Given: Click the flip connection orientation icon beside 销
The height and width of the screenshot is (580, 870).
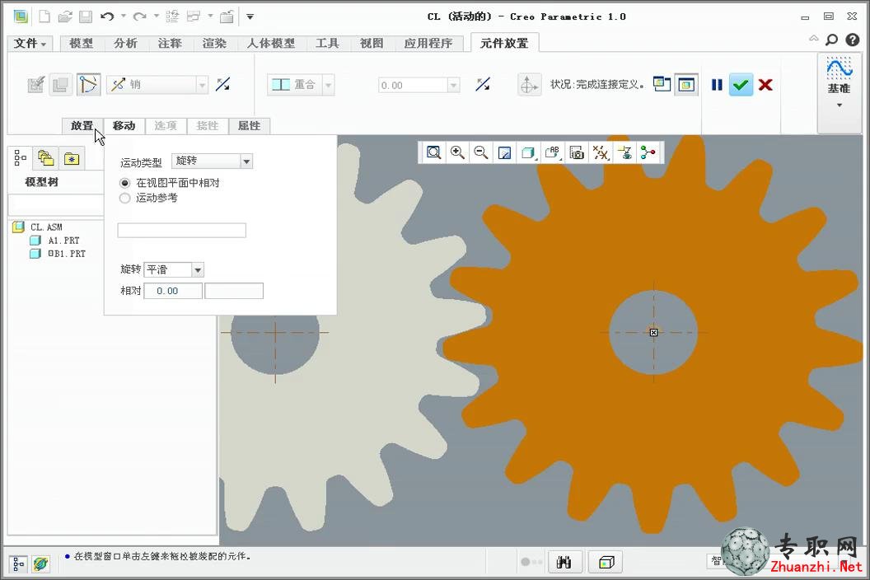Looking at the screenshot, I should 223,84.
